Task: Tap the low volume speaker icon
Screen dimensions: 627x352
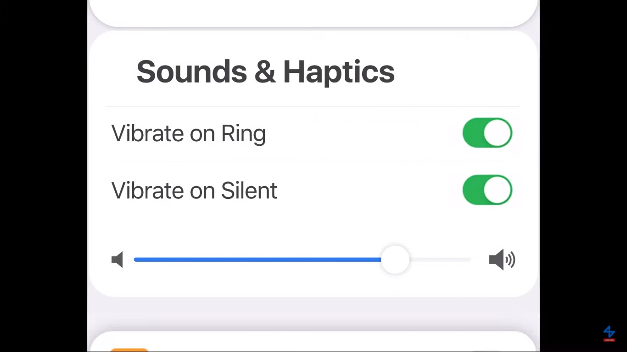Action: coord(118,260)
